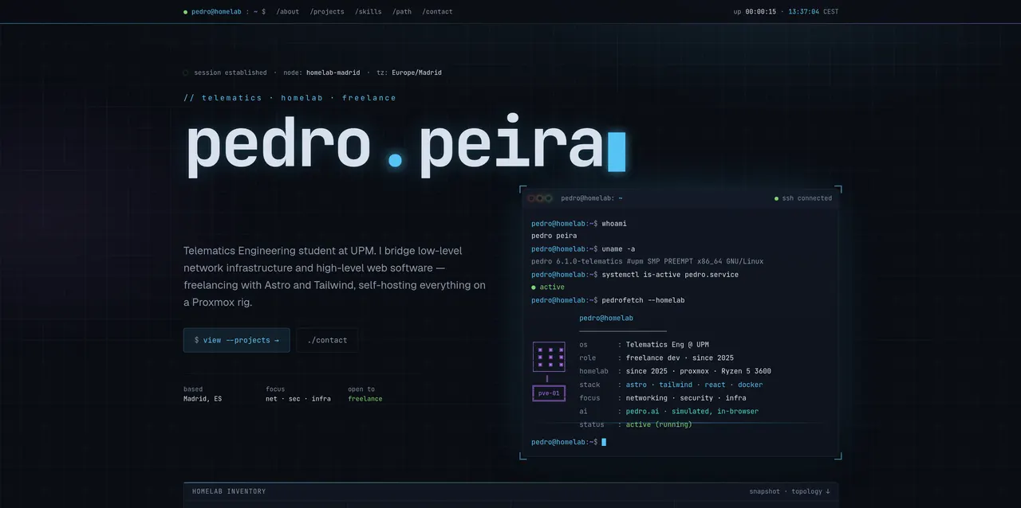Click the node: homelab-madrid label
The image size is (1021, 508).
321,72
